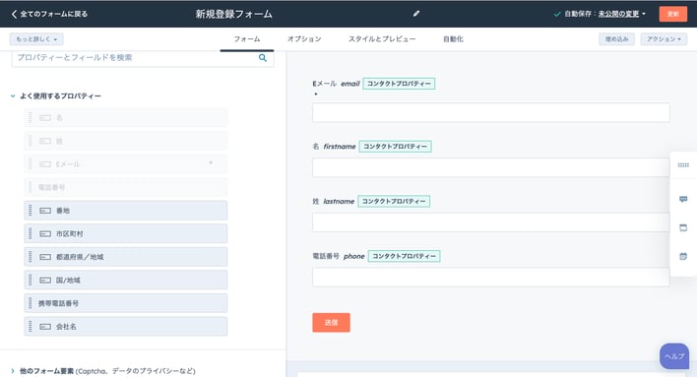
Task: Click the 埋め込み button
Action: [616, 39]
